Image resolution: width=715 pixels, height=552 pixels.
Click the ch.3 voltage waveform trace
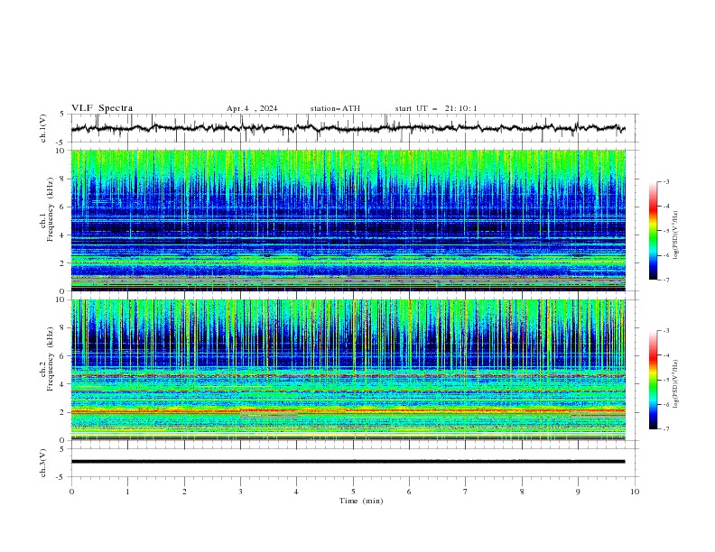(348, 462)
